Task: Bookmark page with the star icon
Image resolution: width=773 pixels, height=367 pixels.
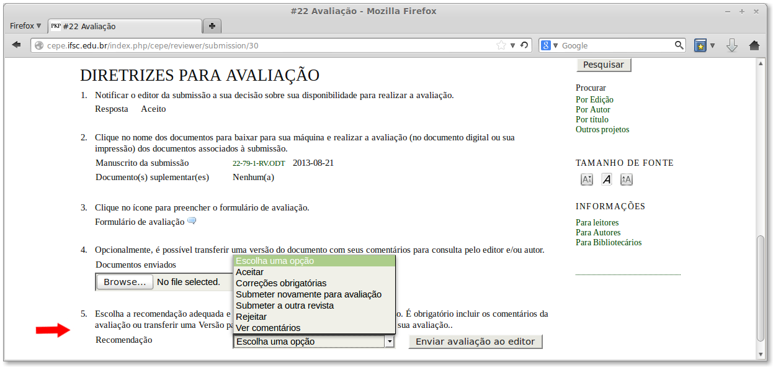Action: pos(501,45)
